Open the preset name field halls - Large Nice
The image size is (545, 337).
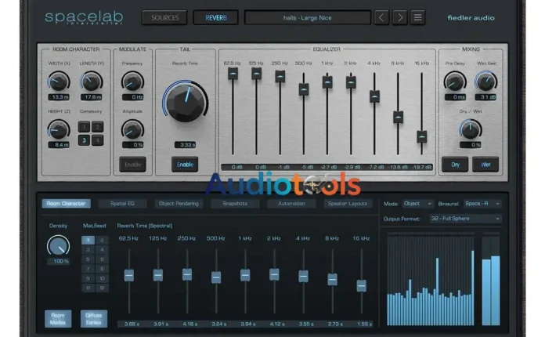coord(308,17)
